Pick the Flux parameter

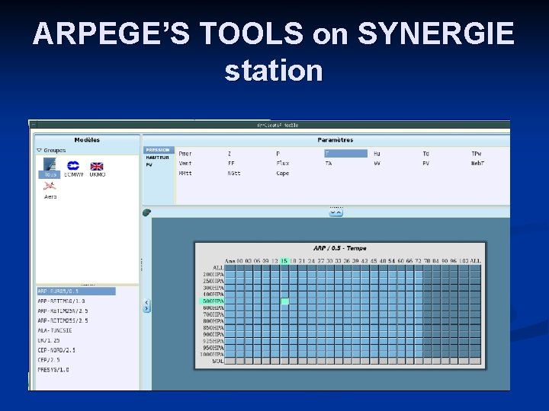(283, 163)
